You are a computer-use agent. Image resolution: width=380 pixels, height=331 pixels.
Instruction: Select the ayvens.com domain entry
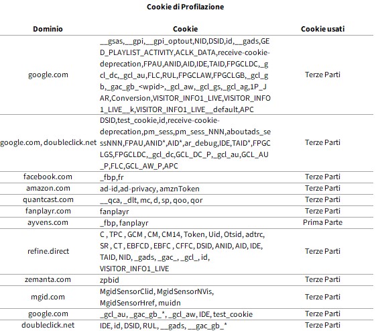point(48,222)
